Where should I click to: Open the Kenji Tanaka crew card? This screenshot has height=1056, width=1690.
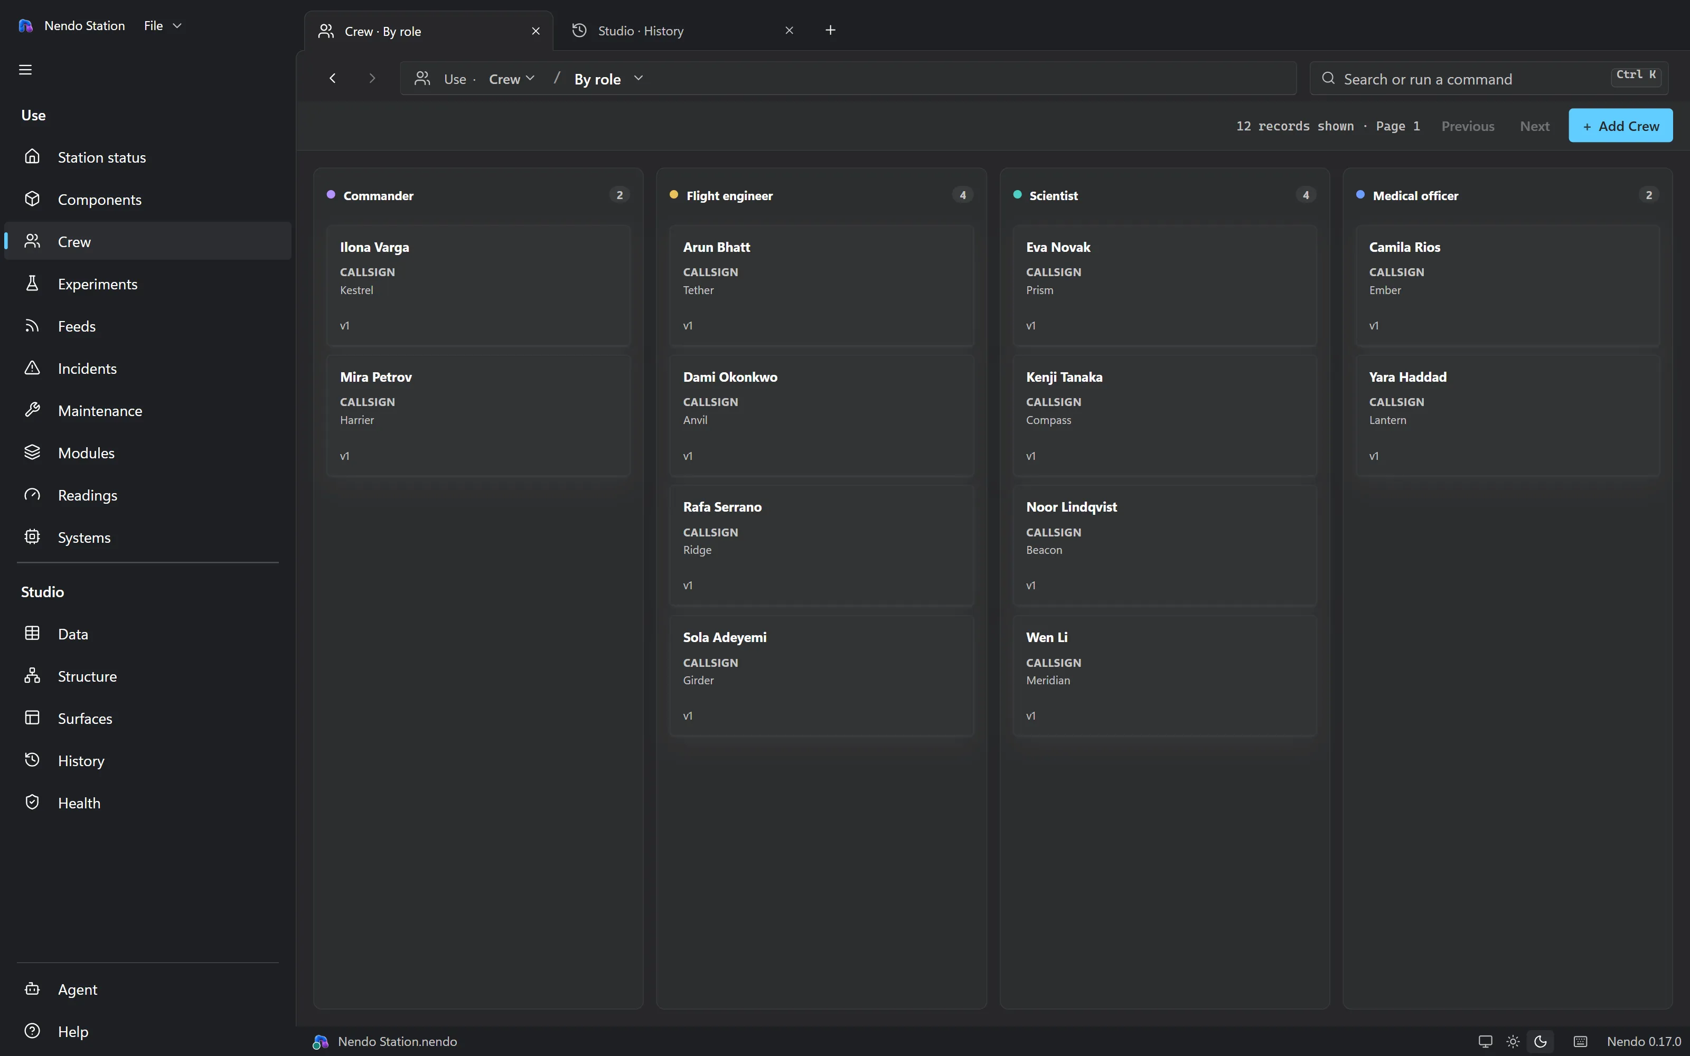pos(1165,416)
